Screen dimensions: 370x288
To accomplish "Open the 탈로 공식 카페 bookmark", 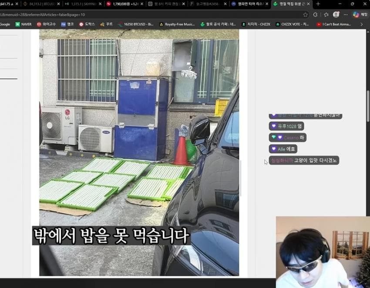I will pos(218,24).
